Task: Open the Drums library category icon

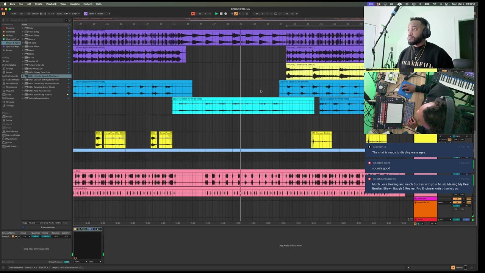Action: [4, 72]
